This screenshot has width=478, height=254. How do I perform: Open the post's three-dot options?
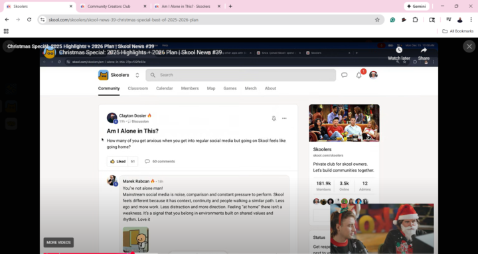point(284,119)
